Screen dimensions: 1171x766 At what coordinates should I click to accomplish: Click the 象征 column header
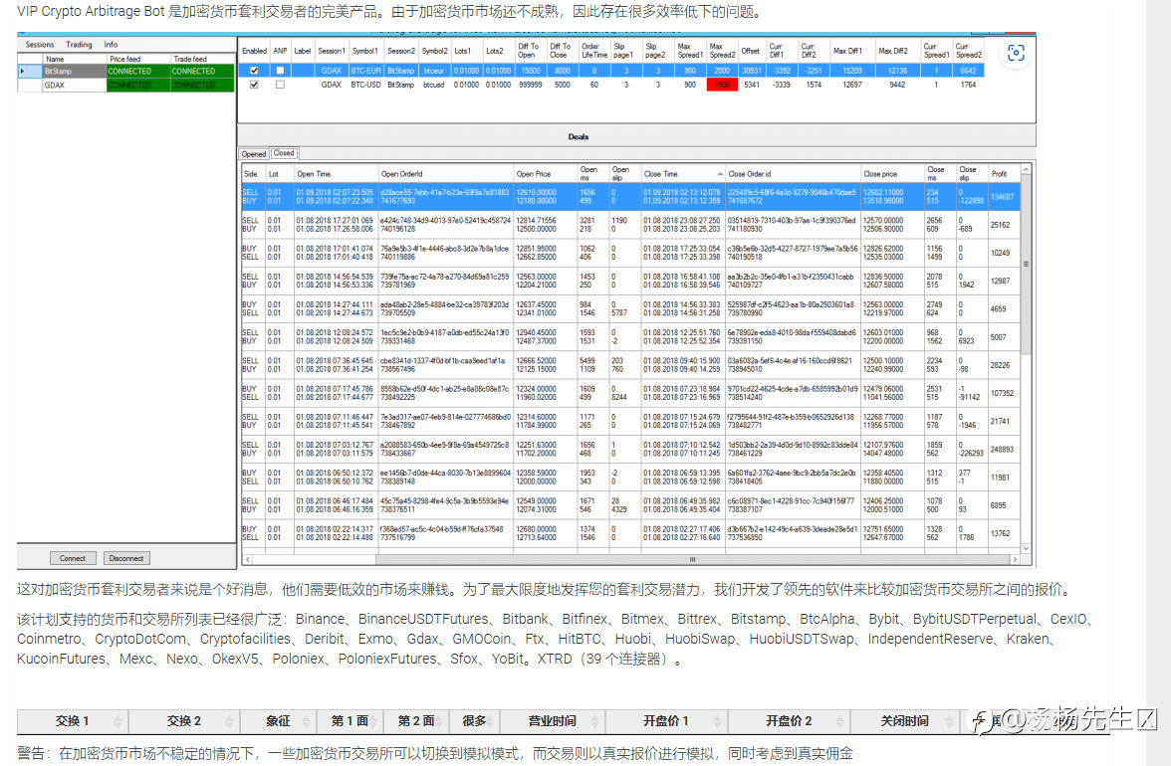tap(278, 721)
